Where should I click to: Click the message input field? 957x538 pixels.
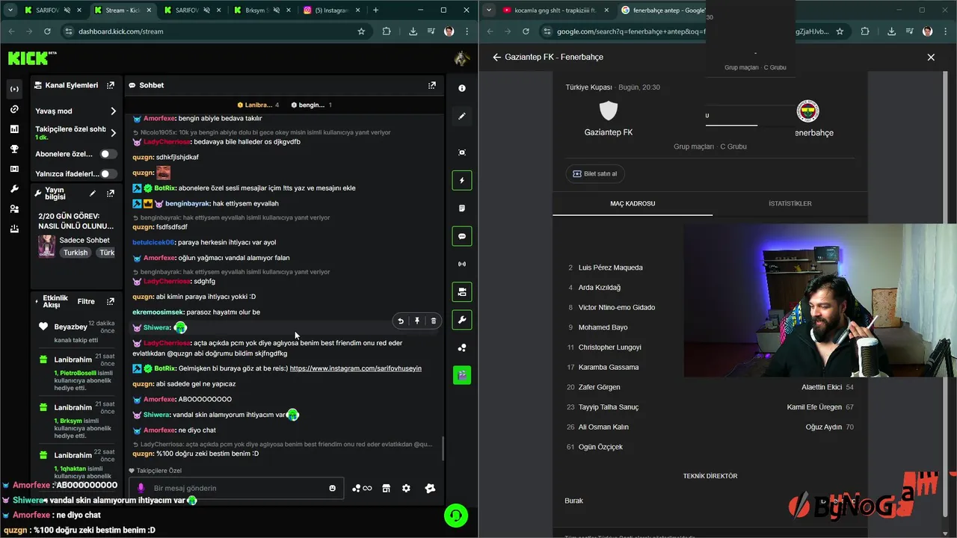coord(236,488)
